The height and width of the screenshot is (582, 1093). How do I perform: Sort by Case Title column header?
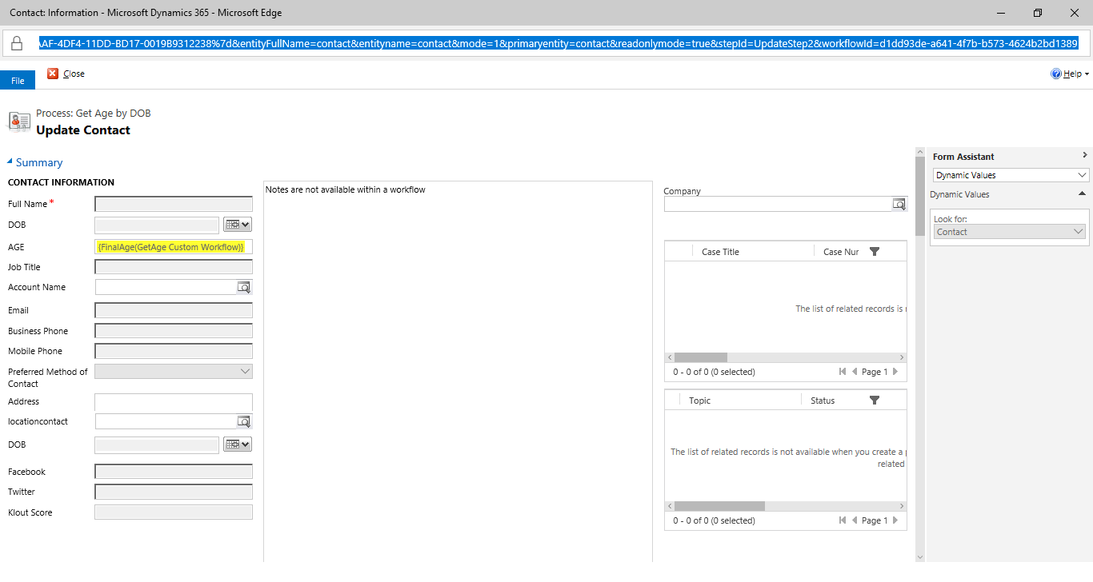pyautogui.click(x=720, y=252)
